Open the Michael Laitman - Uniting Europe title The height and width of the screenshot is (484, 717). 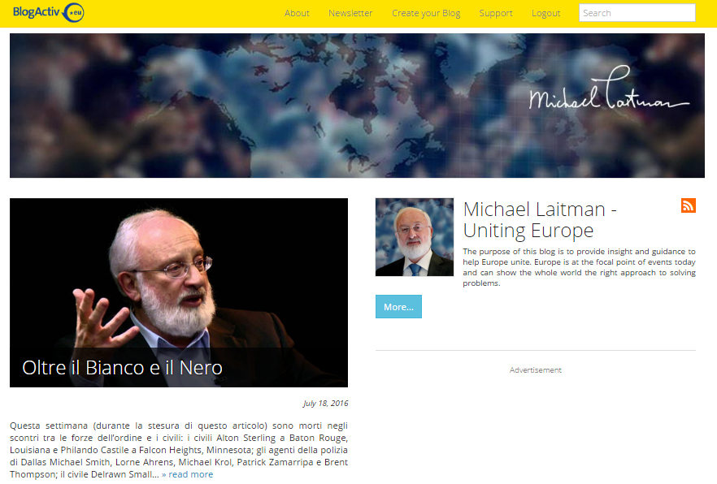pos(540,219)
